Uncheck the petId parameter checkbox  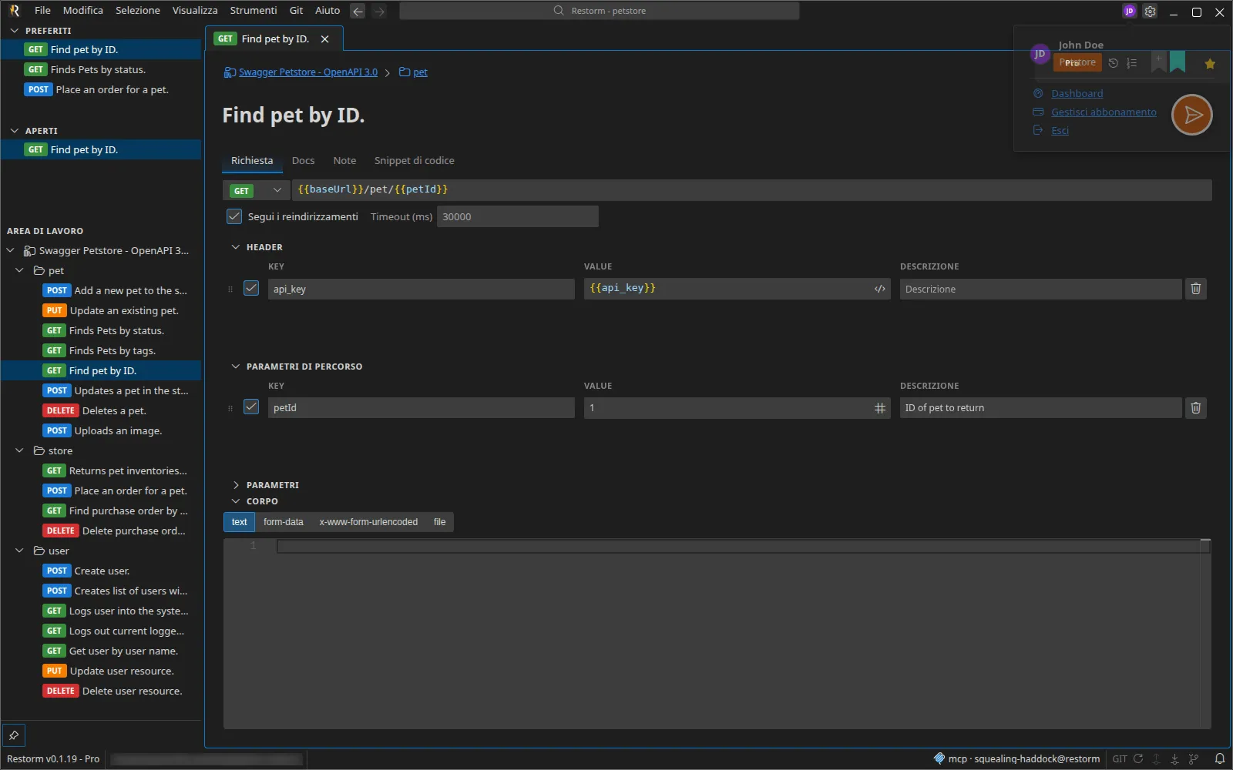pos(251,407)
